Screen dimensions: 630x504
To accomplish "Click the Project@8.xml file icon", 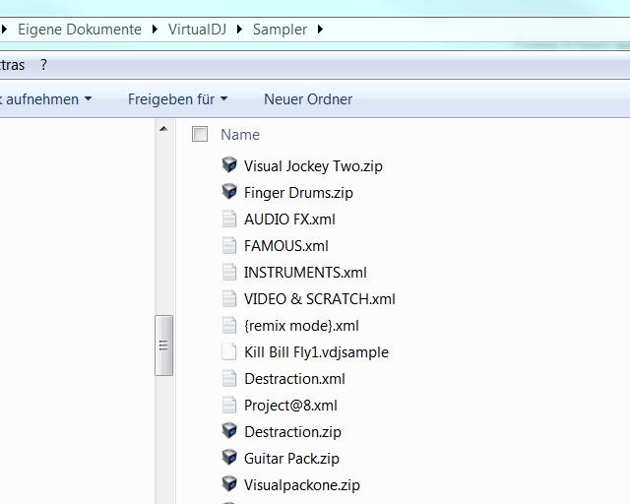I will coord(229,405).
